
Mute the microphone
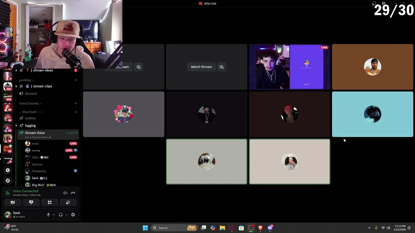[x=48, y=215]
